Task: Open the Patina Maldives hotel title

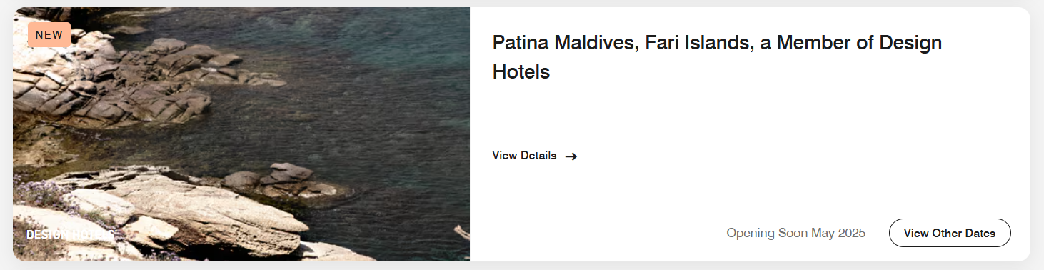Action: [717, 57]
